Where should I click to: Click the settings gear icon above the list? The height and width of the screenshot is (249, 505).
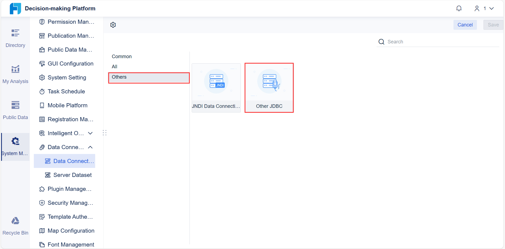[x=113, y=25]
